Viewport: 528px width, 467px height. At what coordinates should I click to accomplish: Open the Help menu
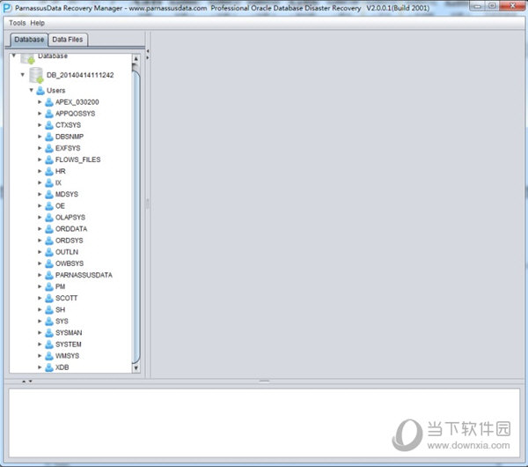37,23
